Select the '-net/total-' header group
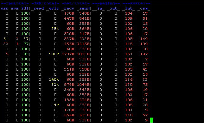Screen dimensions: 204x123 coord(75,3)
